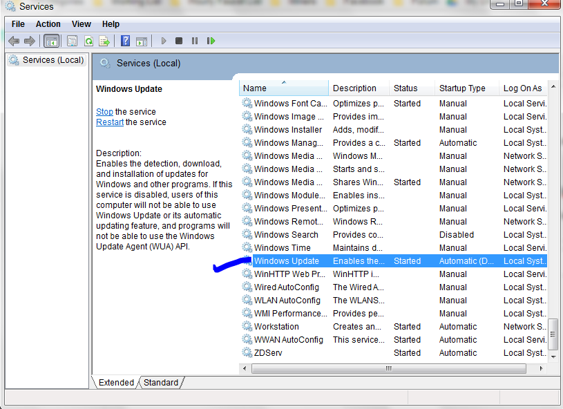Select the Windows Update service row
563x409 pixels.
coord(393,261)
